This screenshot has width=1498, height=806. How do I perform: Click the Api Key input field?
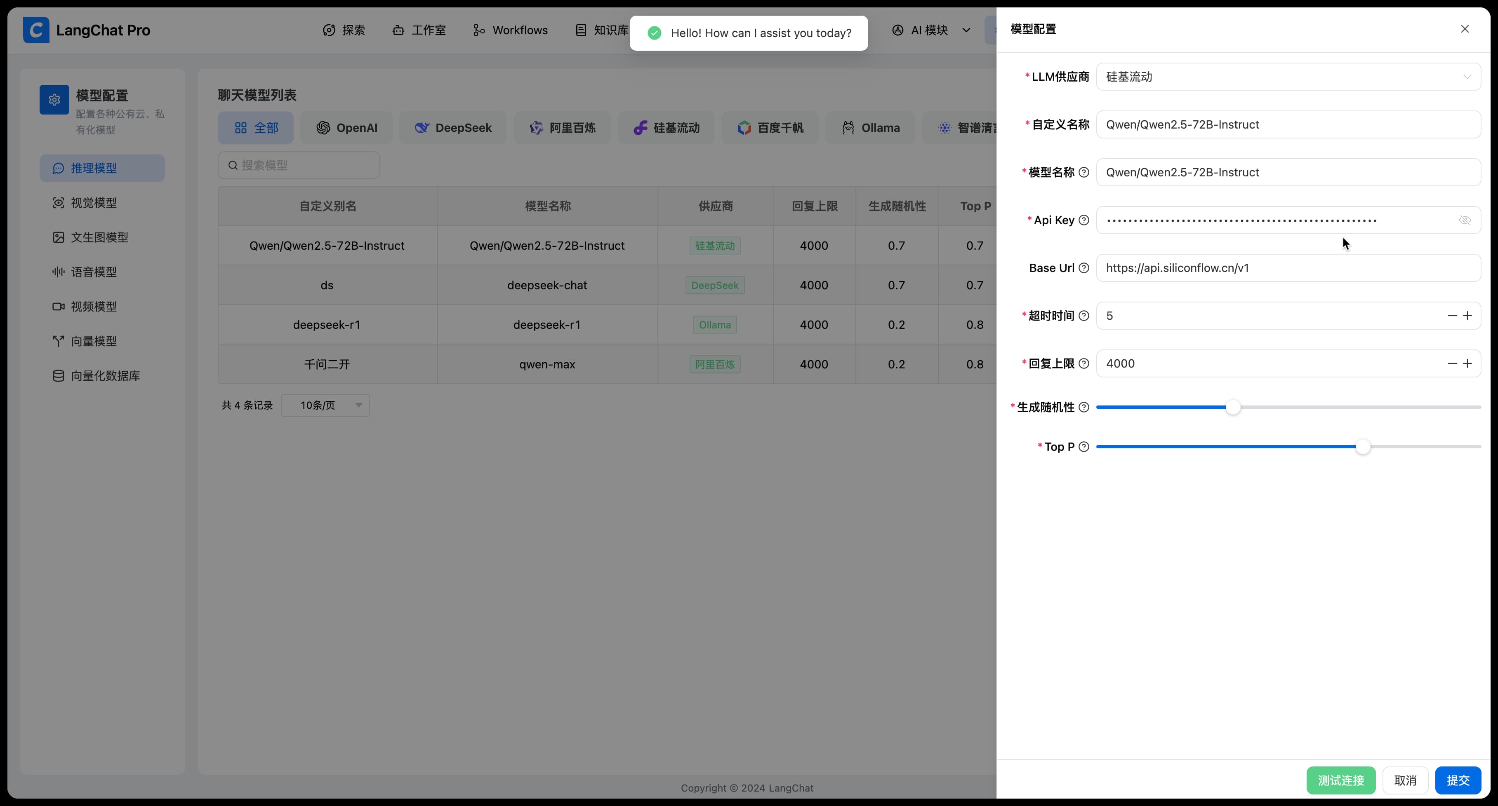[x=1288, y=220]
